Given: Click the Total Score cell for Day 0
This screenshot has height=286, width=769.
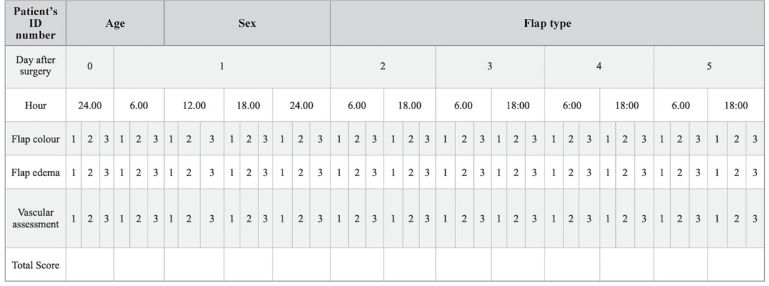Looking at the screenshot, I should [90, 265].
